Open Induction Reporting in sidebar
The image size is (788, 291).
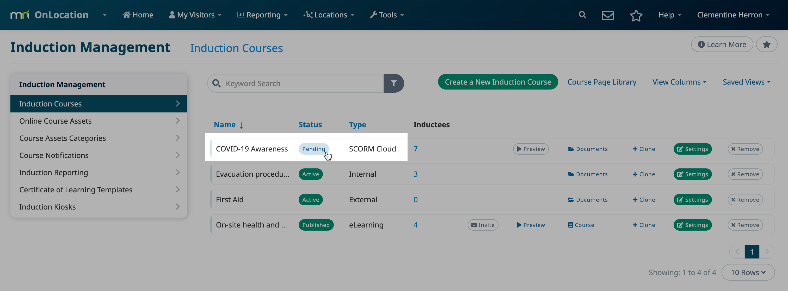click(x=99, y=172)
